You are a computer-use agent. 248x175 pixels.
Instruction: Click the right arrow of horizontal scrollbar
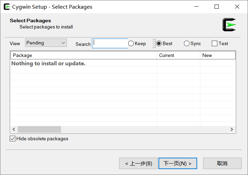pos(232,130)
